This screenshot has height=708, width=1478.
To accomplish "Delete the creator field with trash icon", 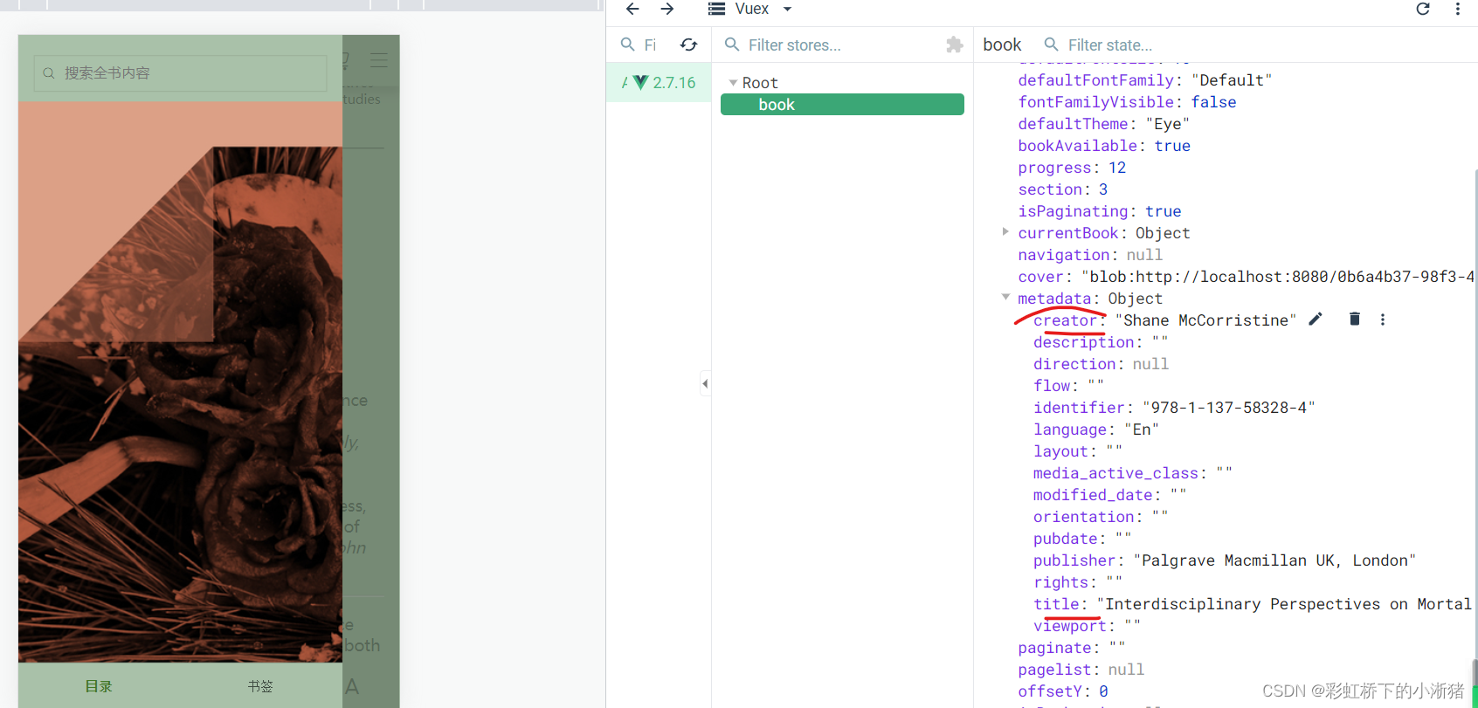I will pos(1355,320).
